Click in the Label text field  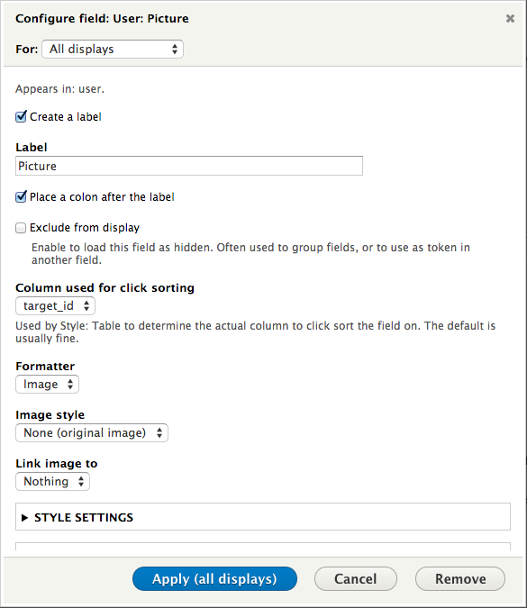point(189,166)
